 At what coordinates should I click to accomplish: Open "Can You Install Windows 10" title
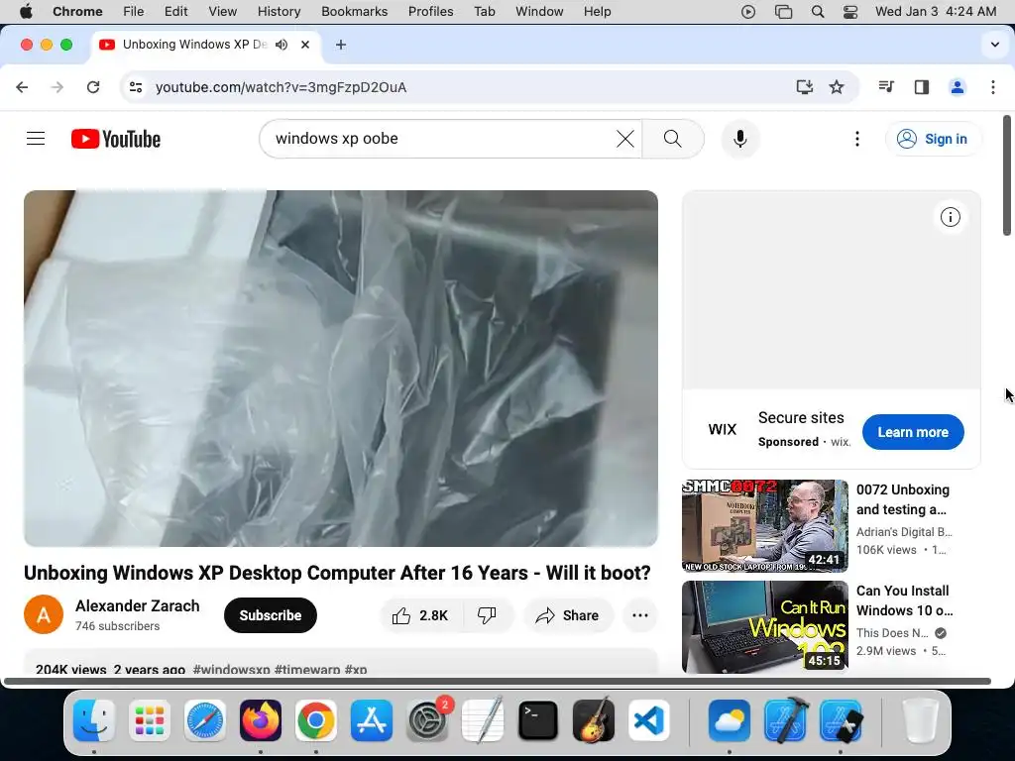click(904, 600)
